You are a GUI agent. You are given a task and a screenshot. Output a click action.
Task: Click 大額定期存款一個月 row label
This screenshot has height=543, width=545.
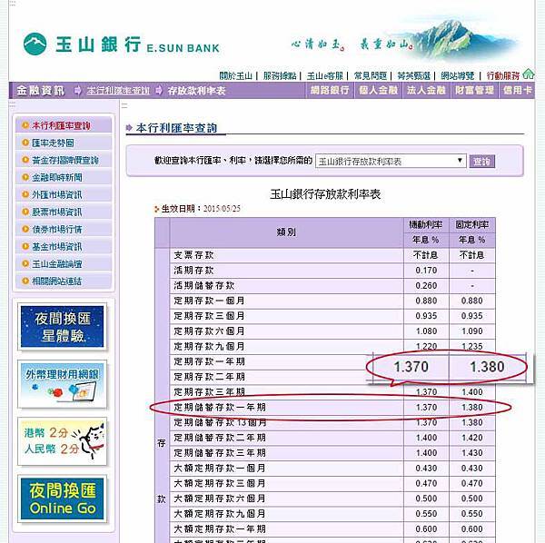point(220,469)
